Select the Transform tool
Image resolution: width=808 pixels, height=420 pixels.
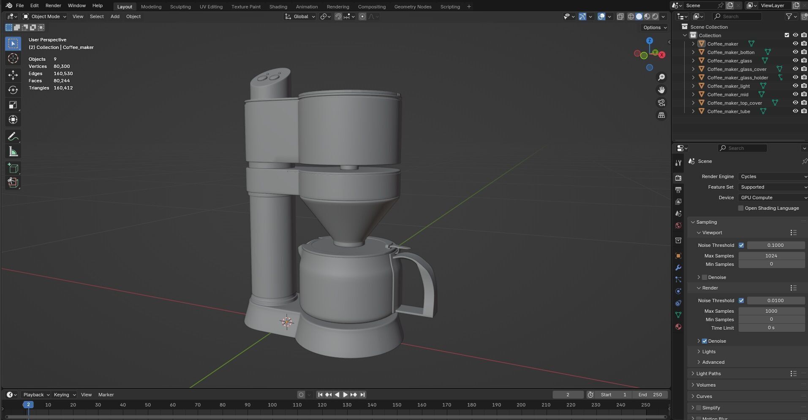13,119
